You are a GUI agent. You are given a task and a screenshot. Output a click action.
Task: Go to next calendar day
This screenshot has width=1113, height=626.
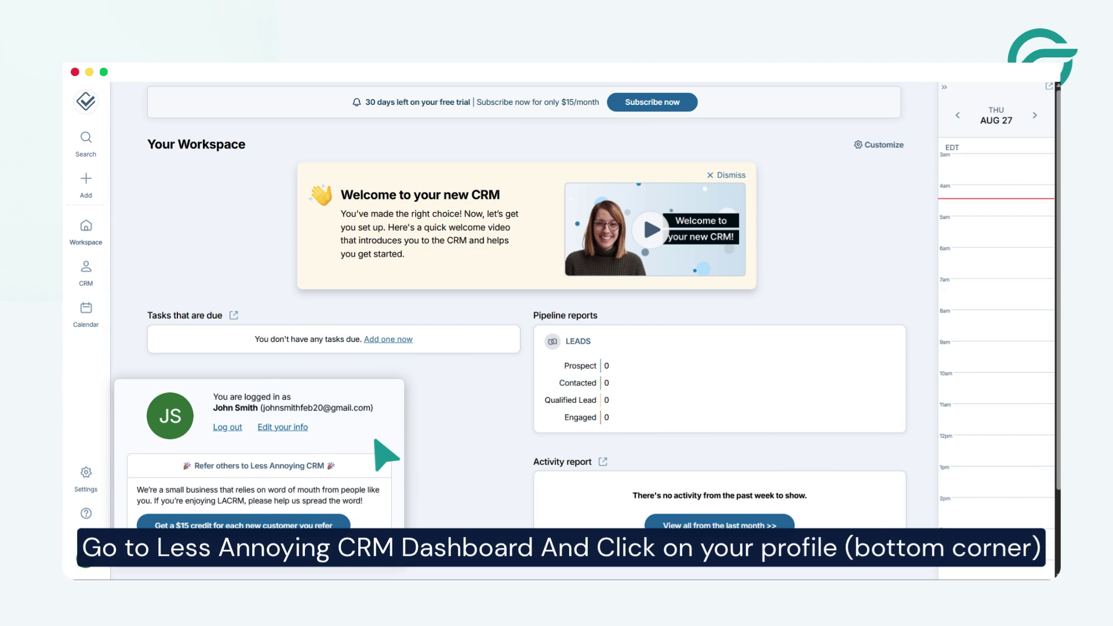(1035, 115)
